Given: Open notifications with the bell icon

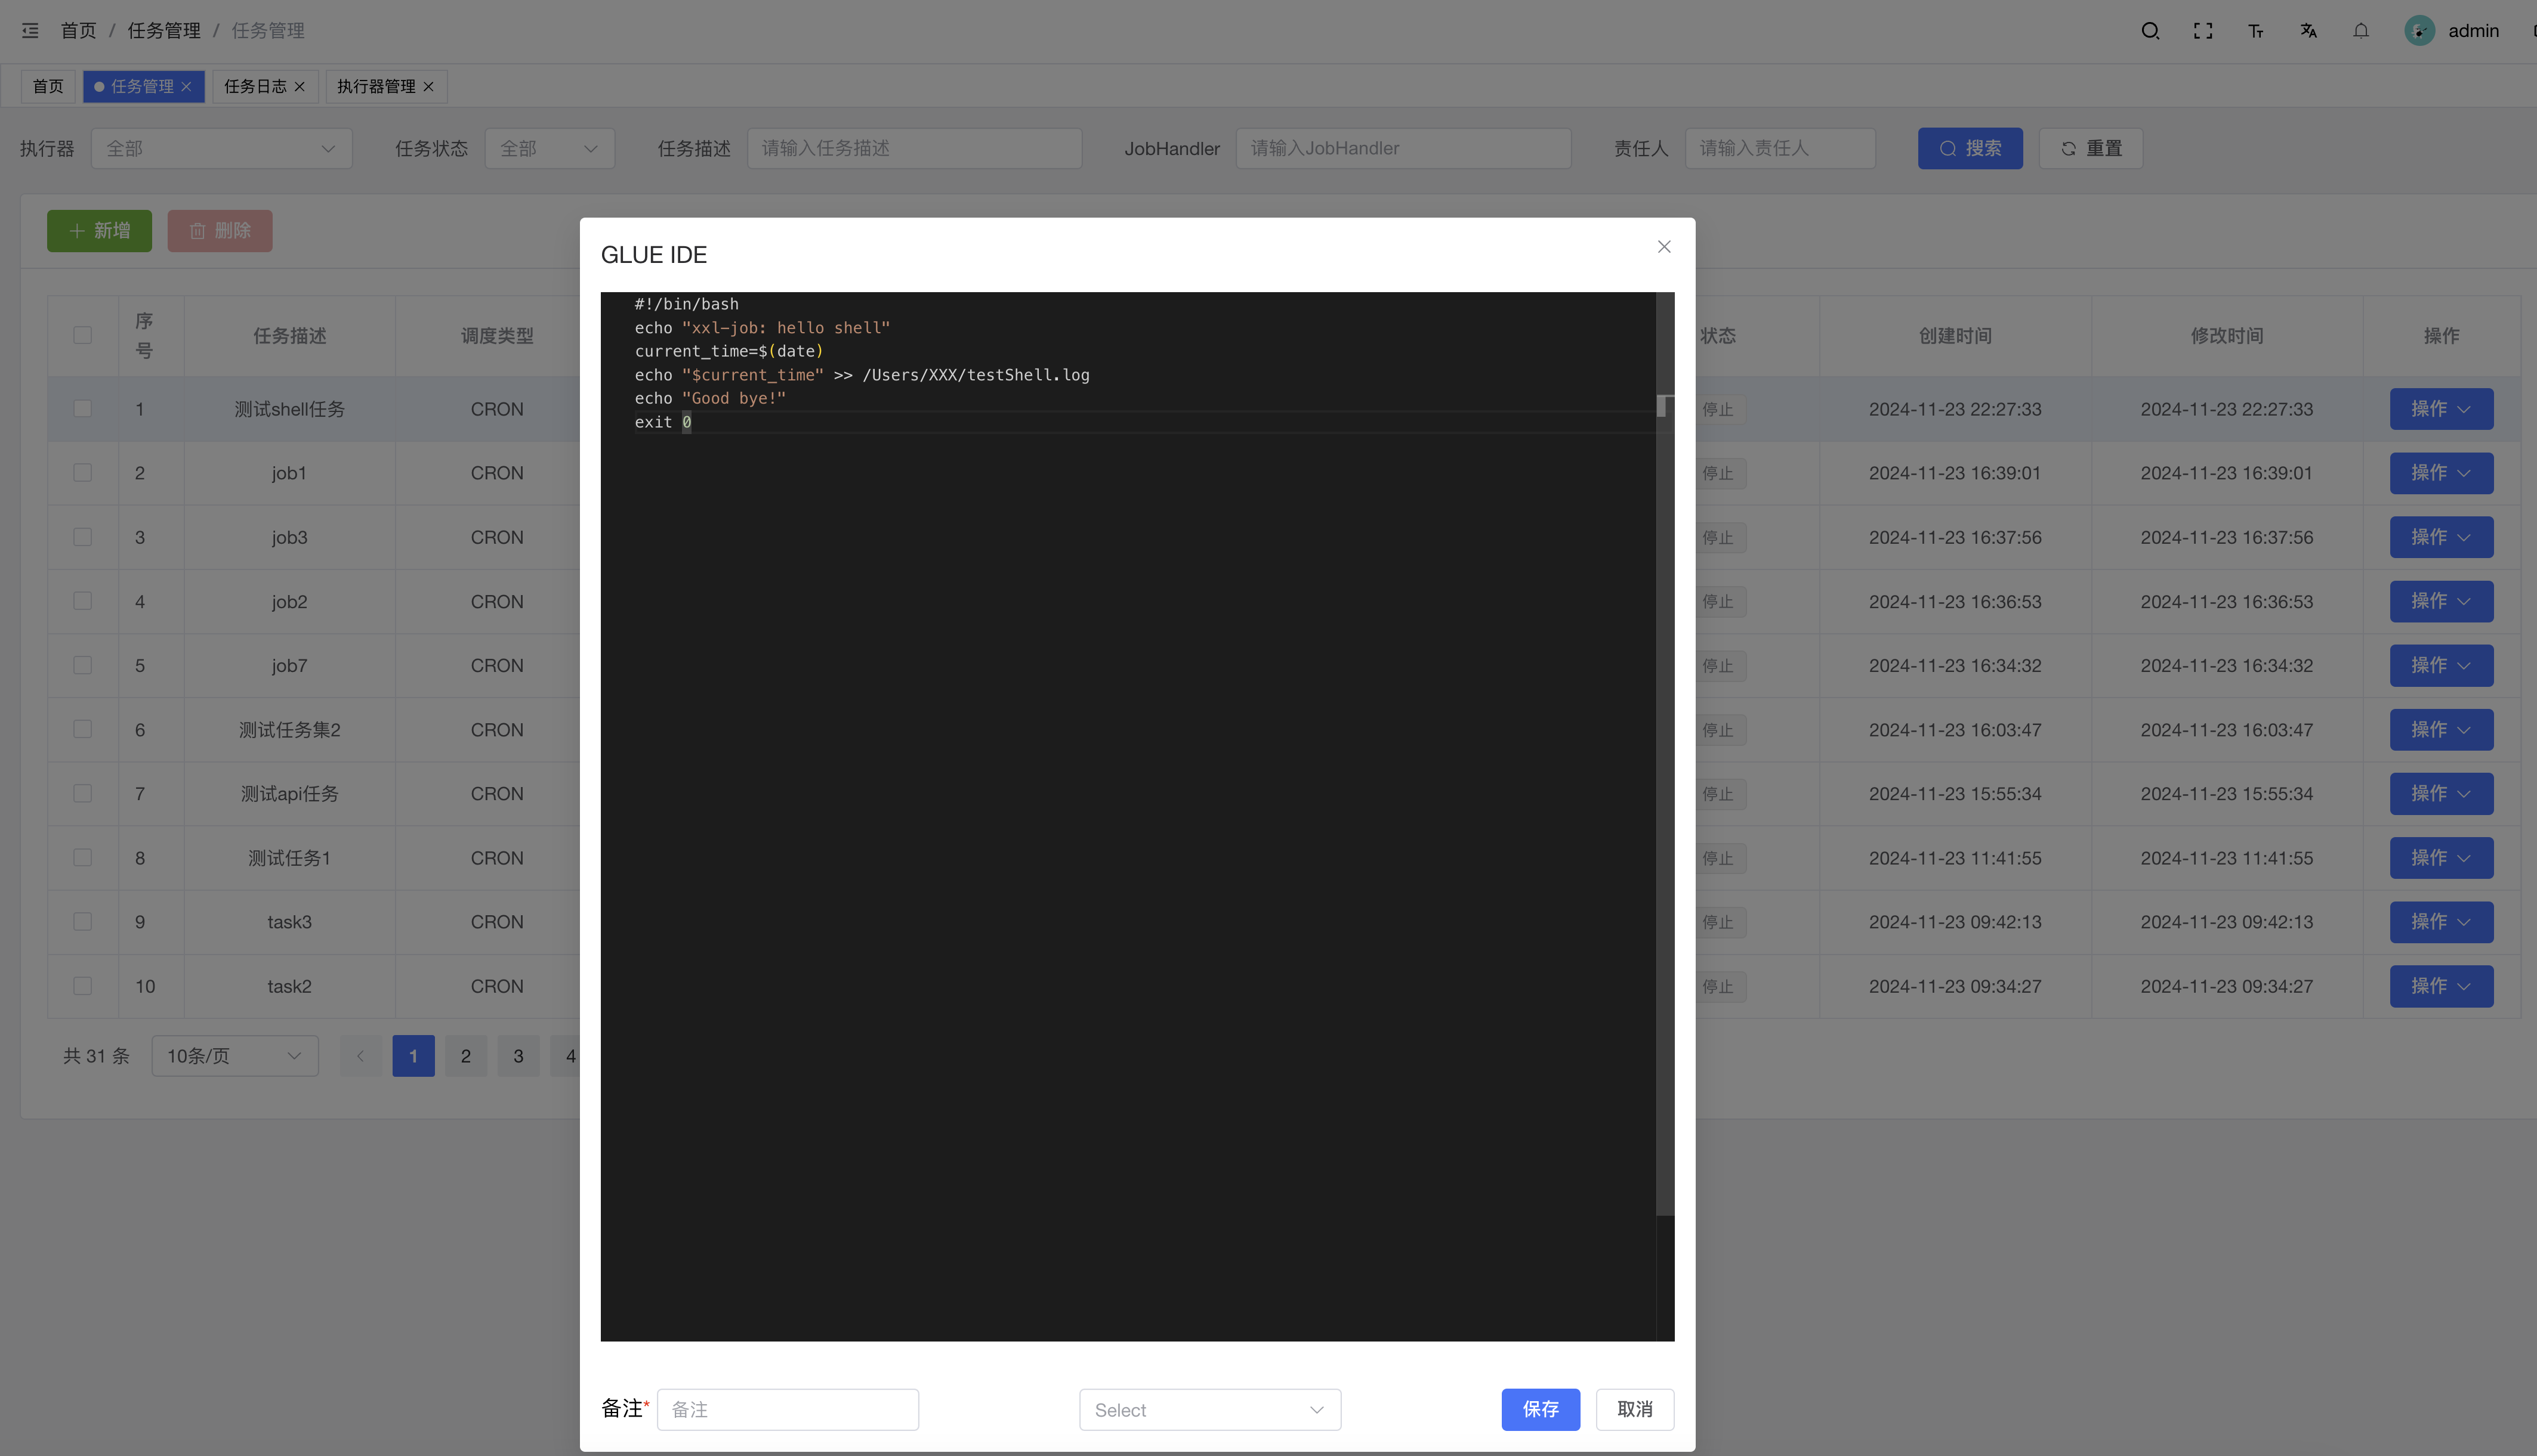Looking at the screenshot, I should (2361, 30).
